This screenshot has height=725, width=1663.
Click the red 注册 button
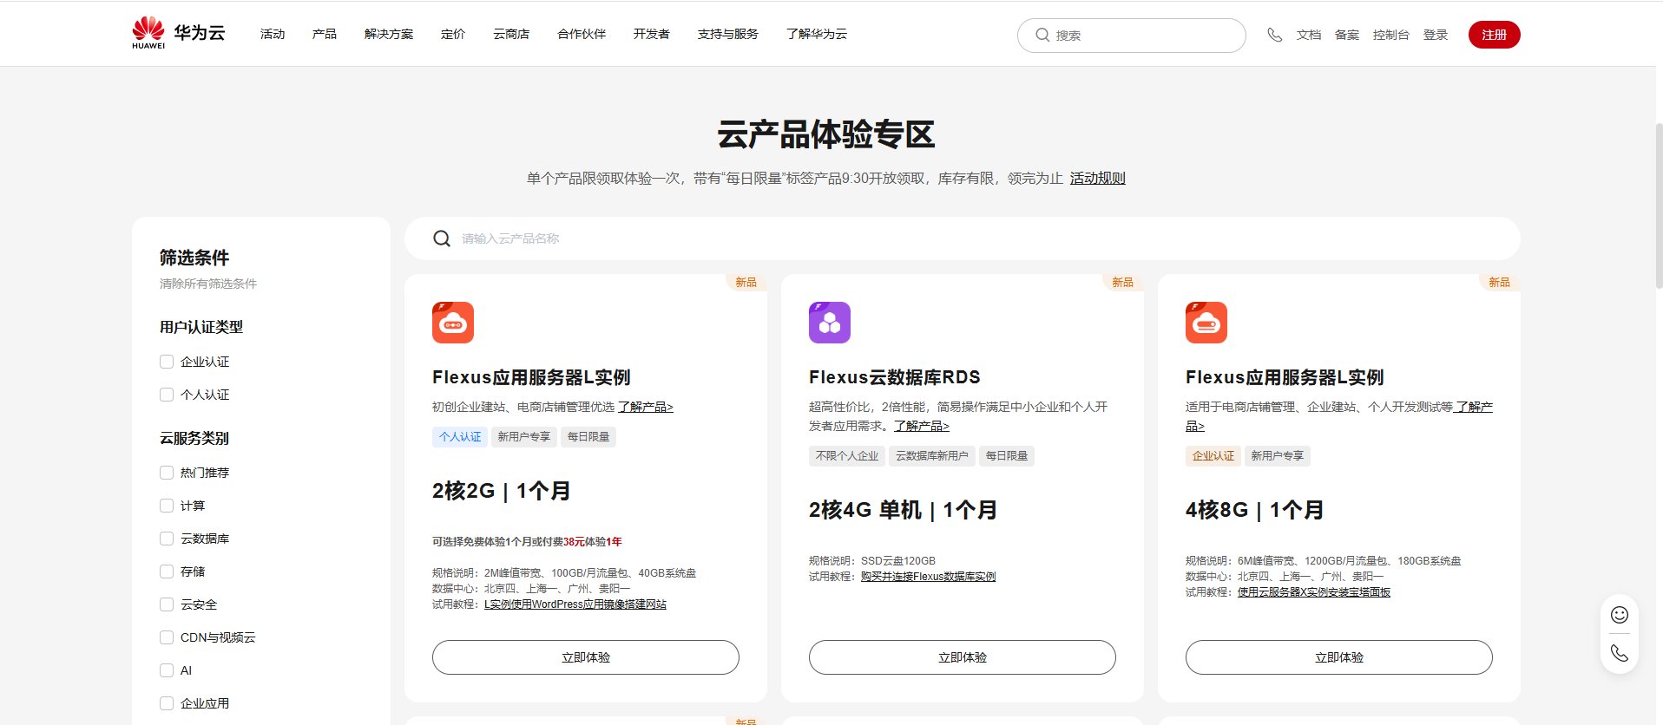click(1495, 35)
